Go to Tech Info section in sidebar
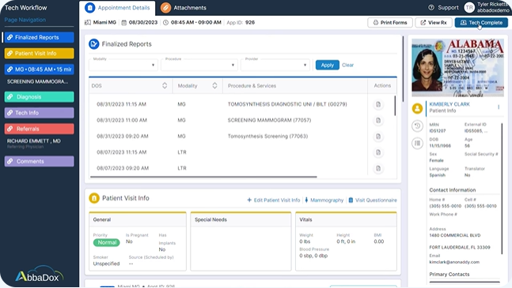 tap(40, 113)
